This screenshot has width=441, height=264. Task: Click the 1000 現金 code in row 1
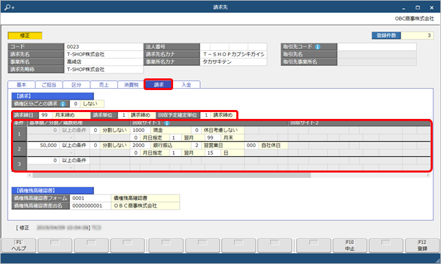(140, 131)
